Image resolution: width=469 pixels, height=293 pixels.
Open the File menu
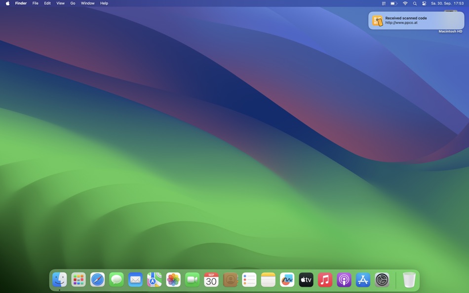pos(35,3)
